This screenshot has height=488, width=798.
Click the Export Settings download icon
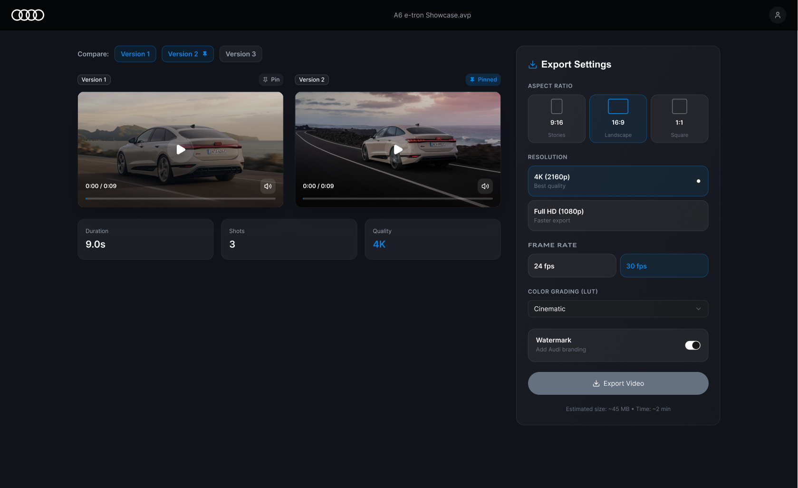click(533, 64)
